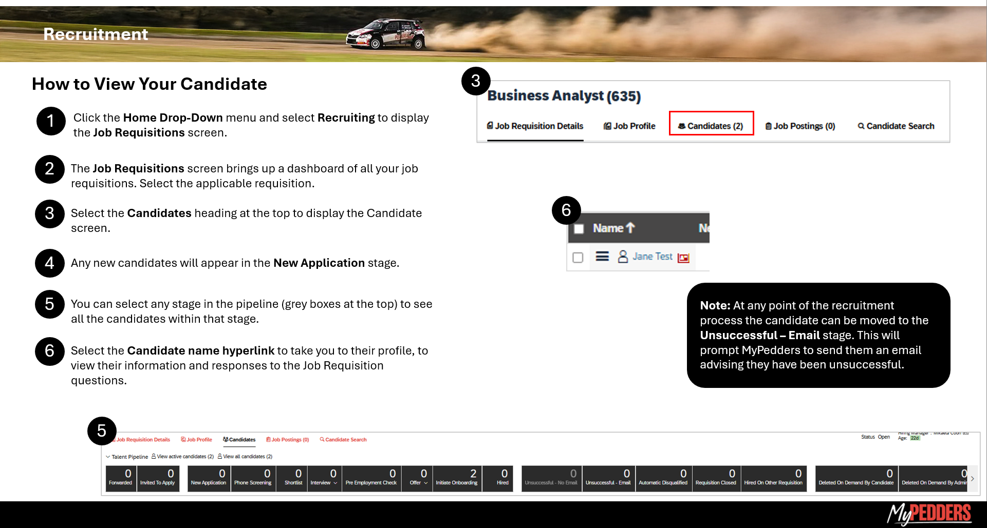987x528 pixels.
Task: Click View all candidates (2) link
Action: [x=247, y=457]
